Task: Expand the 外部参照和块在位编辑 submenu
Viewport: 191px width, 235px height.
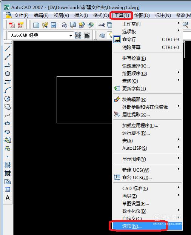Action: click(x=147, y=107)
